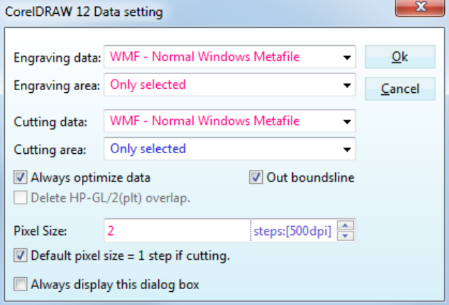Toggle Delete HP-GL/2(plt) overlap checkbox

pyautogui.click(x=21, y=198)
